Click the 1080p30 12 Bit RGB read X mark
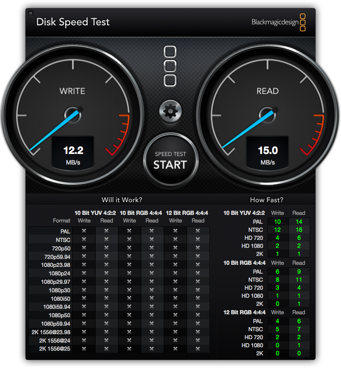The image size is (341, 368). (198, 290)
